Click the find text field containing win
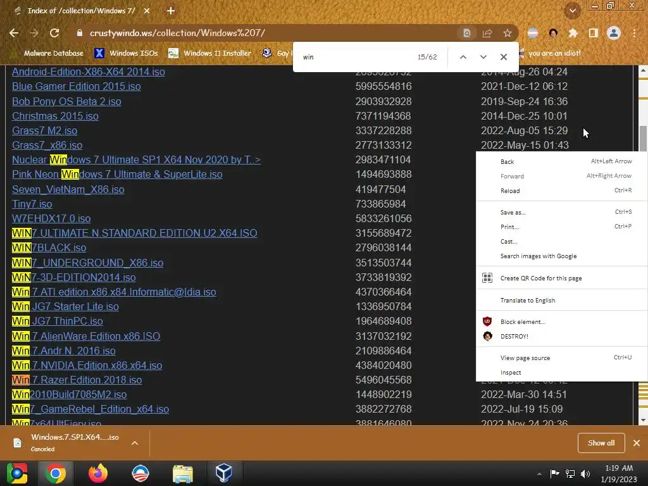The width and height of the screenshot is (648, 486). pyautogui.click(x=356, y=57)
